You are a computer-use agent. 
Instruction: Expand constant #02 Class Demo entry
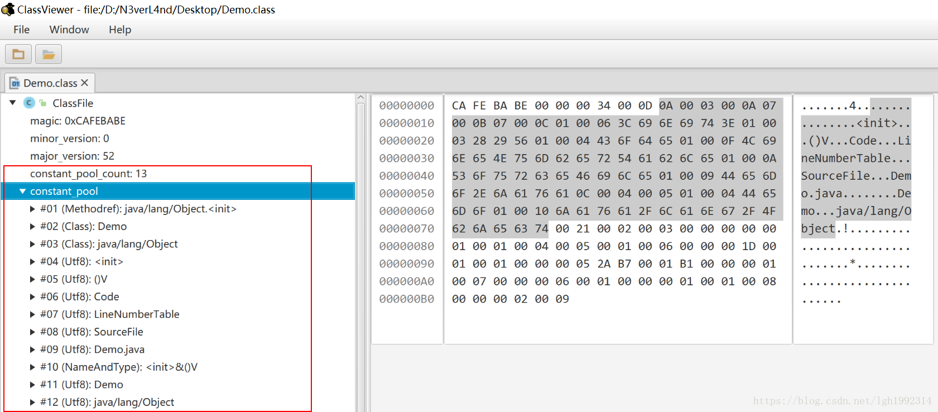(x=32, y=226)
